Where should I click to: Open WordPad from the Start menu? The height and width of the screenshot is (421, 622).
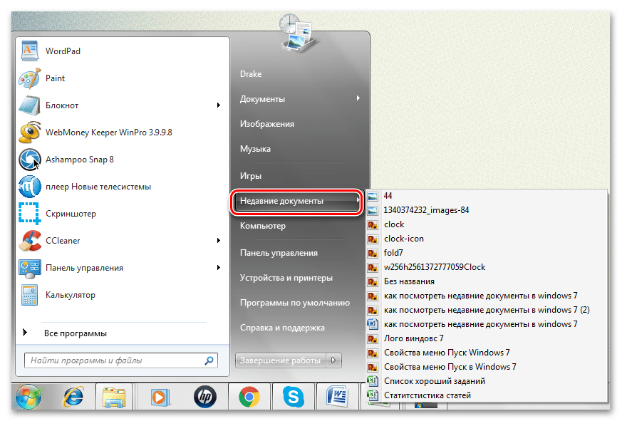63,51
